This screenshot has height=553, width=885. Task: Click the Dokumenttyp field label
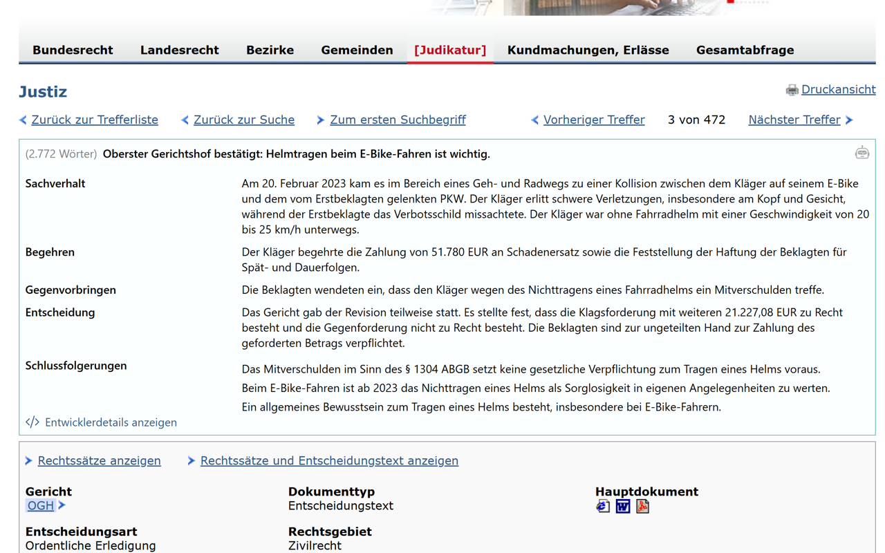[331, 491]
